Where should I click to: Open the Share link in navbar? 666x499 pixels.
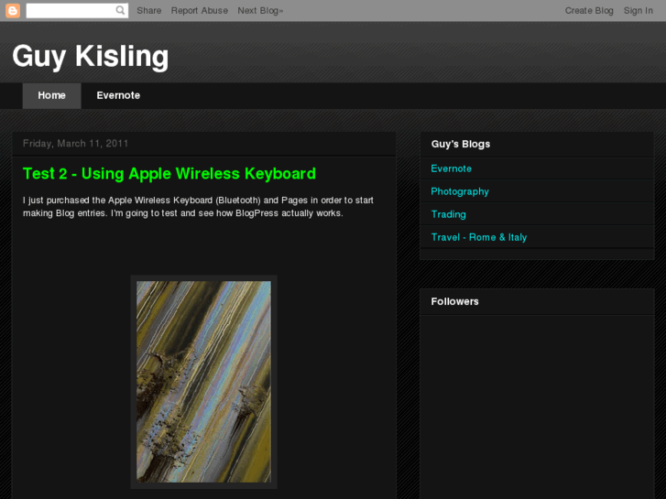click(x=149, y=11)
